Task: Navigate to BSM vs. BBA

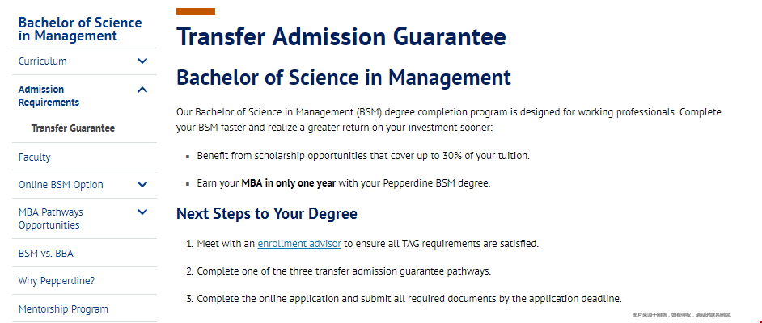Action: pyautogui.click(x=46, y=254)
